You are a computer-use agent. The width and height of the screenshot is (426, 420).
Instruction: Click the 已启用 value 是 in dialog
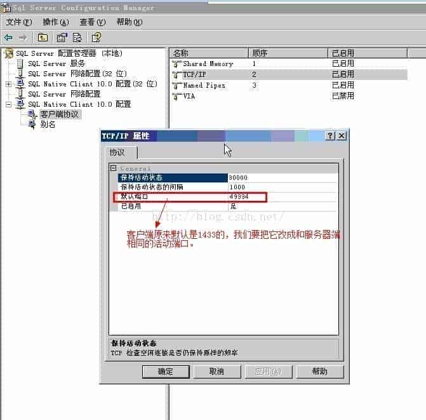[283, 207]
